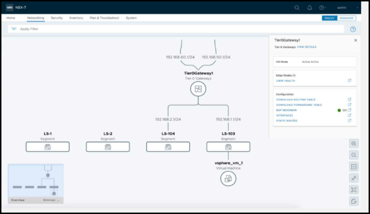
Task: Close the Tier0Gateway1 details panel
Action: 356,41
